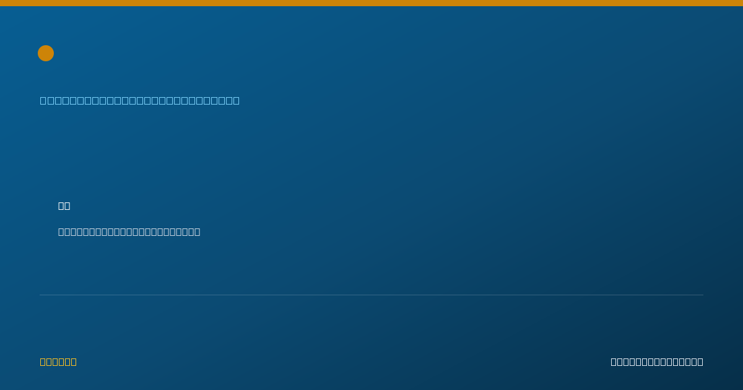Select the light blue headline text line

click(140, 100)
